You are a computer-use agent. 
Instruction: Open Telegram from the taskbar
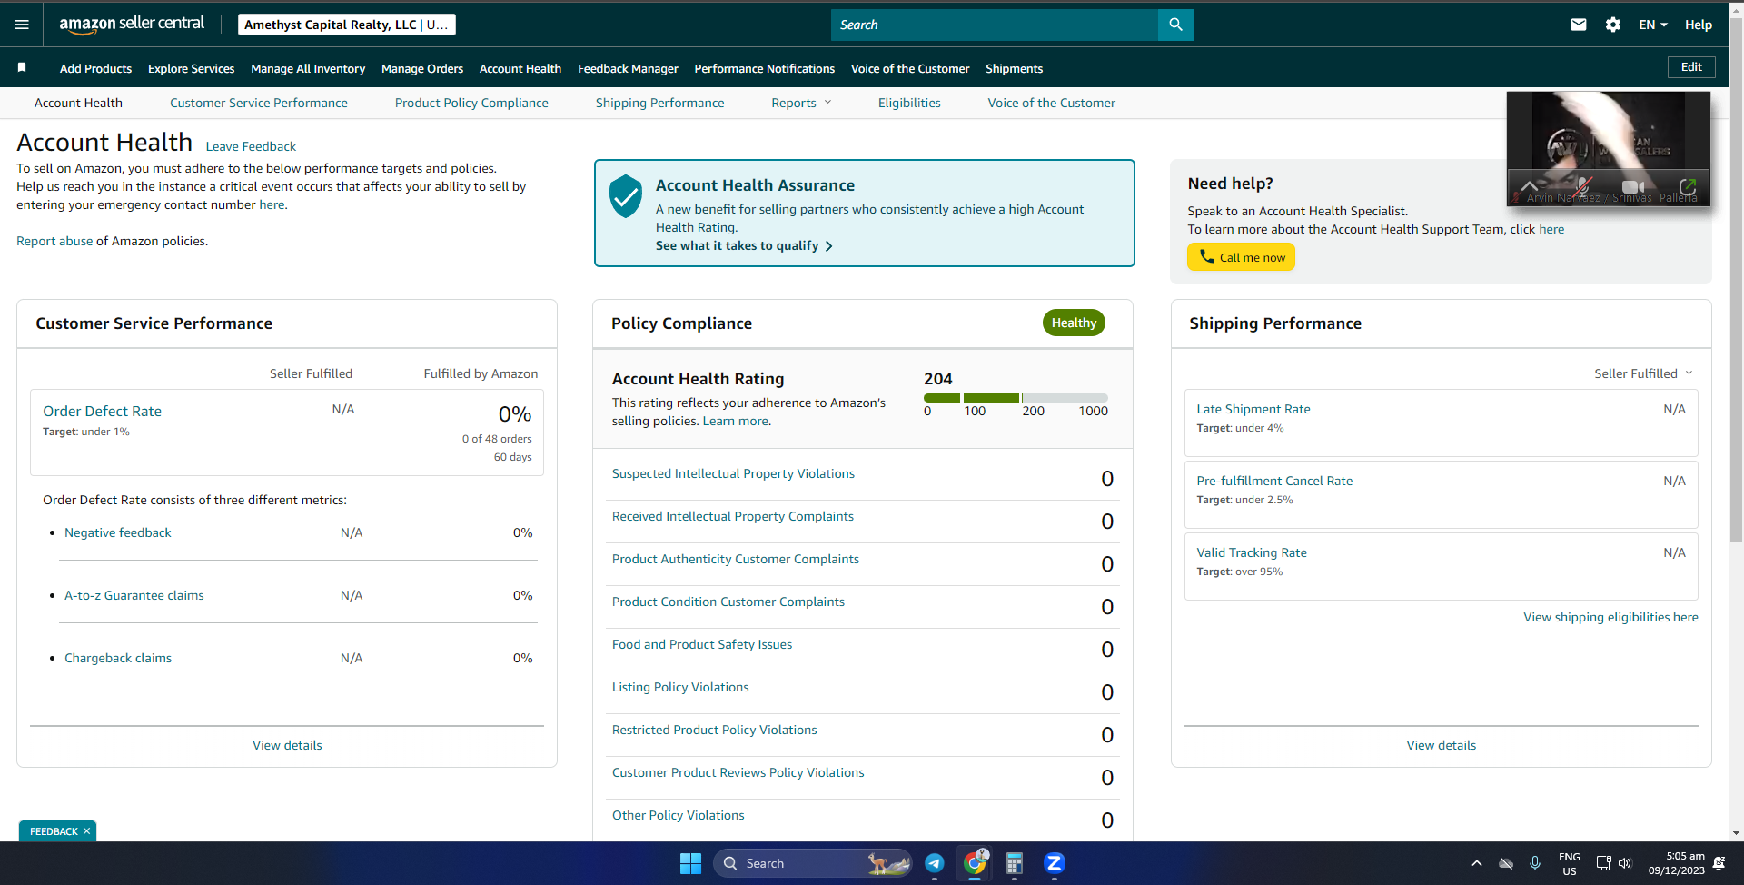(935, 863)
